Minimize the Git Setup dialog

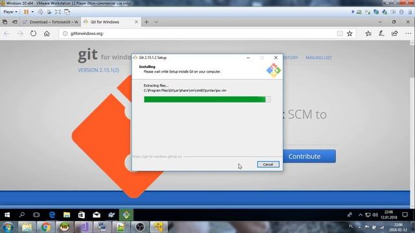point(248,58)
